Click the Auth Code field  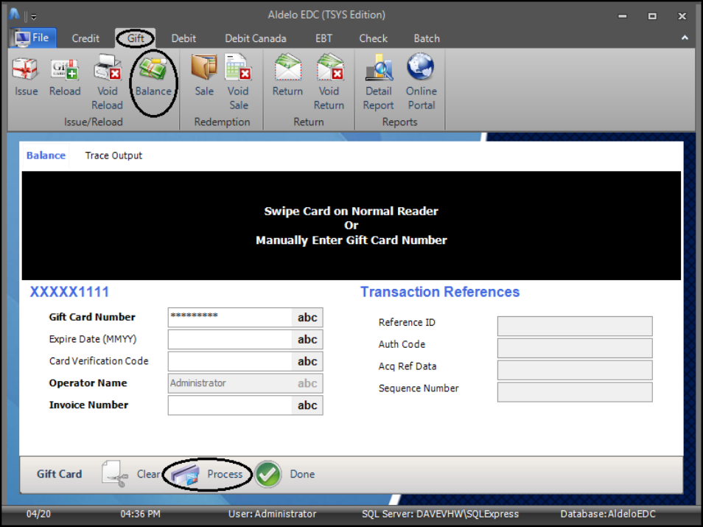575,348
